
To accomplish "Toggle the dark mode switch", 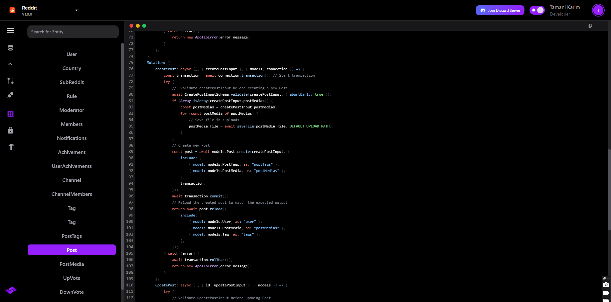I will point(537,10).
